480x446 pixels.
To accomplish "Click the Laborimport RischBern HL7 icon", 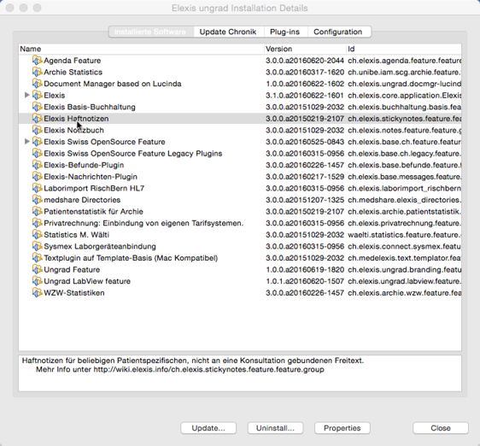I will (x=37, y=188).
